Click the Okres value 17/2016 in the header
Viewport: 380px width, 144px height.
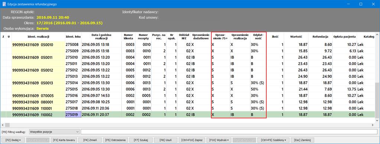69,23
